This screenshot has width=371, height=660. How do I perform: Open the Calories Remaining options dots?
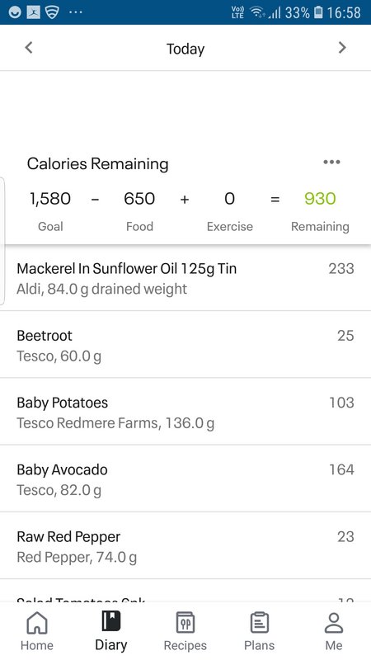click(x=331, y=162)
